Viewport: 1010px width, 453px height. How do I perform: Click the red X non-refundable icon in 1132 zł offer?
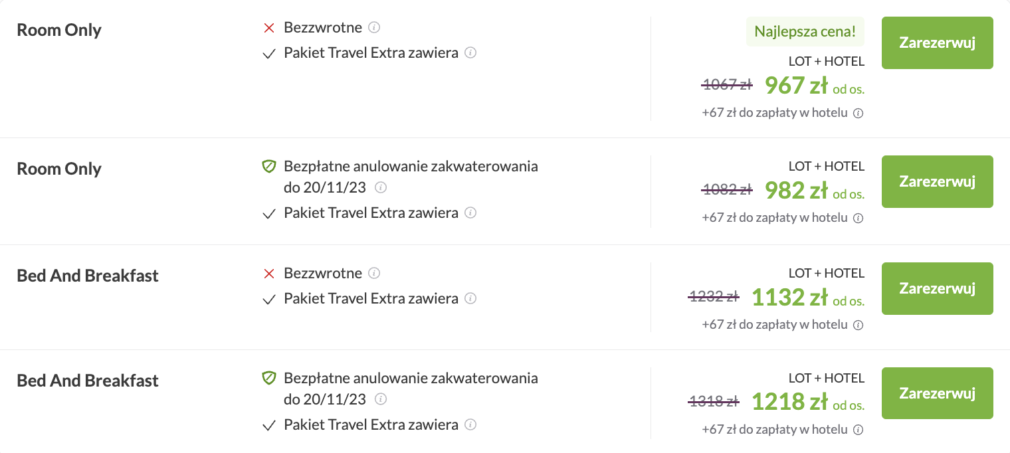(x=269, y=274)
